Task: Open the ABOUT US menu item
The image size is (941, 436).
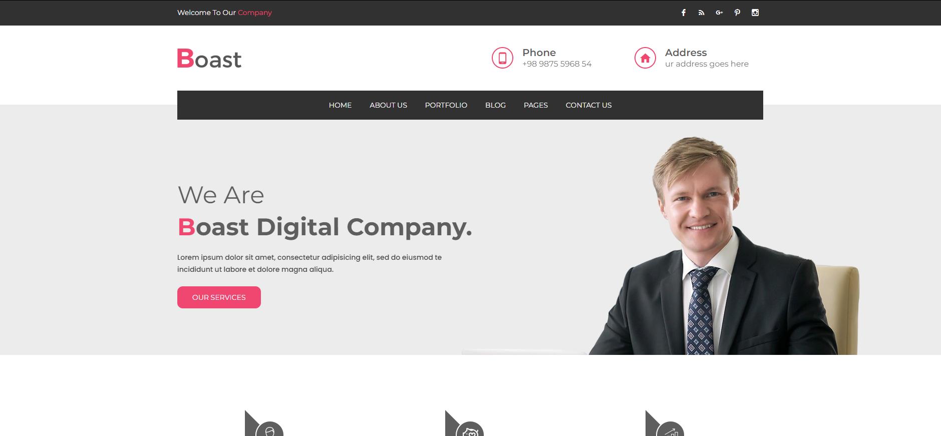Action: (x=388, y=105)
